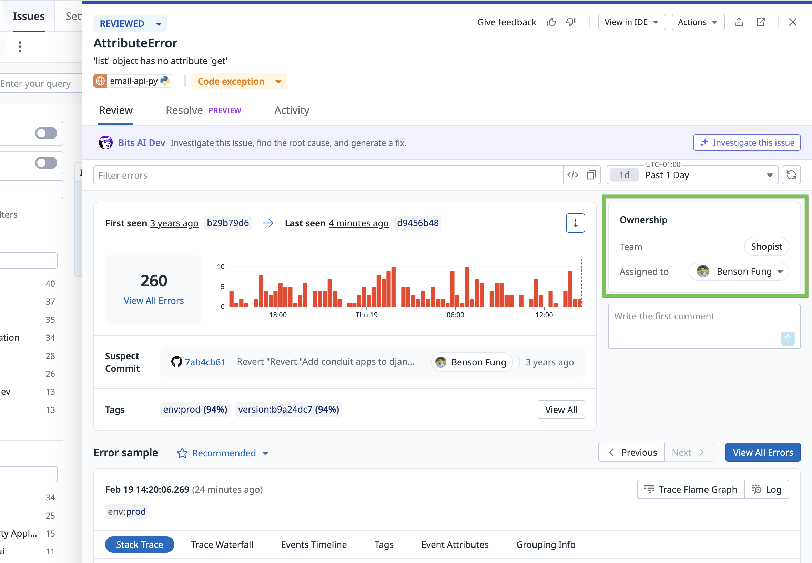The image size is (812, 563).
Task: Toggle the first switch in left sidebar
Action: pyautogui.click(x=46, y=133)
